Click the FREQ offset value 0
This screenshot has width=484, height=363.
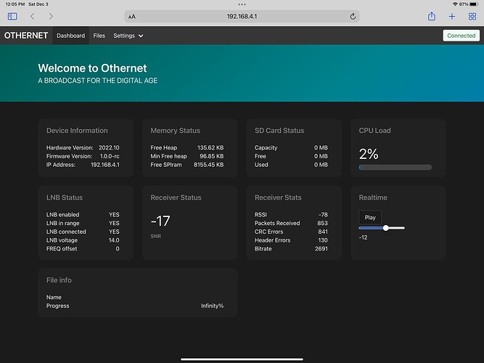coord(118,249)
